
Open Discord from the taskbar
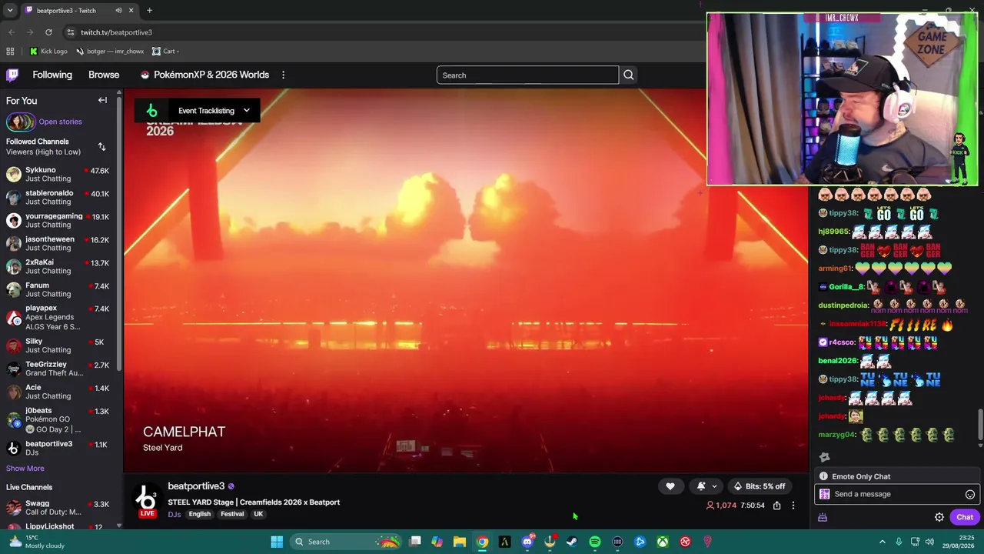tap(527, 542)
